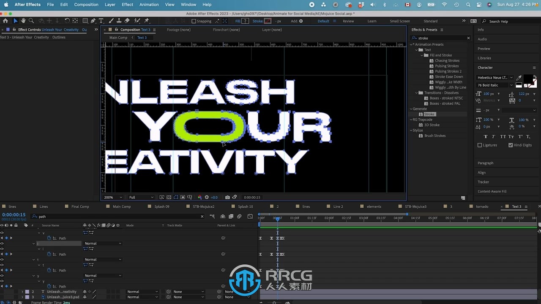The height and width of the screenshot is (304, 541).
Task: Click the Graph Editor icon in timeline
Action: [250, 217]
